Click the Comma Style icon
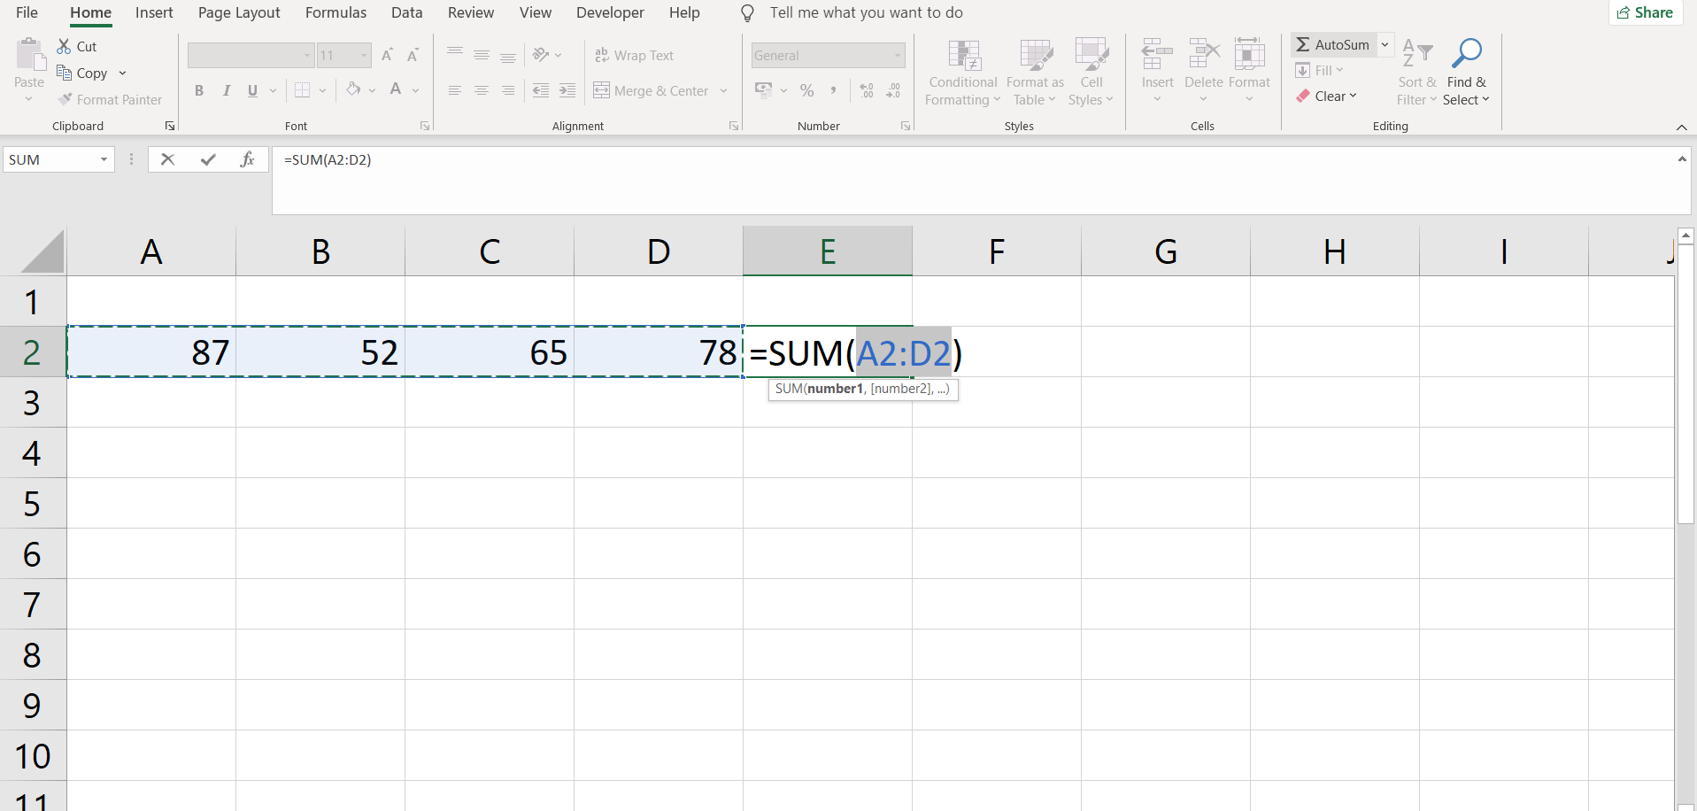Screen dimensions: 1697x811 [833, 90]
